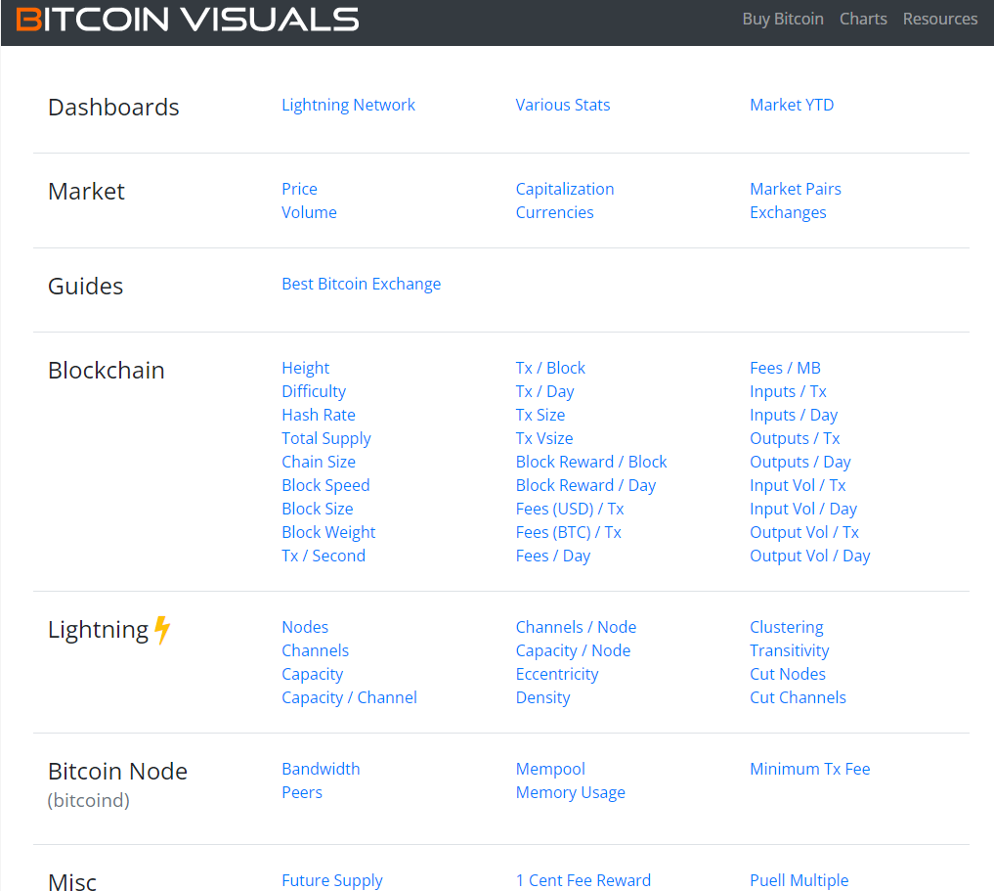Open the Input Vol / Day link
This screenshot has width=994, height=891.
pyautogui.click(x=803, y=510)
